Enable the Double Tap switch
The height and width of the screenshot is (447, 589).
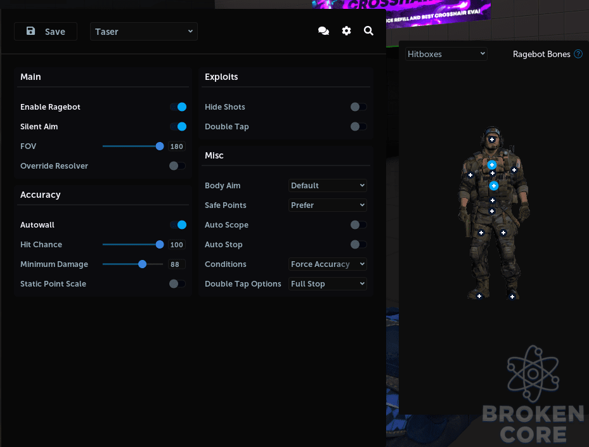point(359,127)
